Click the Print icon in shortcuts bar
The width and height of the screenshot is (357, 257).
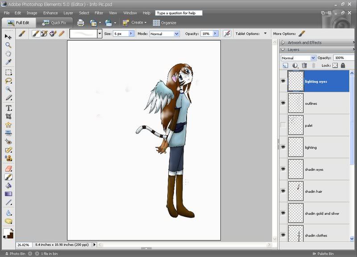[x=81, y=23]
